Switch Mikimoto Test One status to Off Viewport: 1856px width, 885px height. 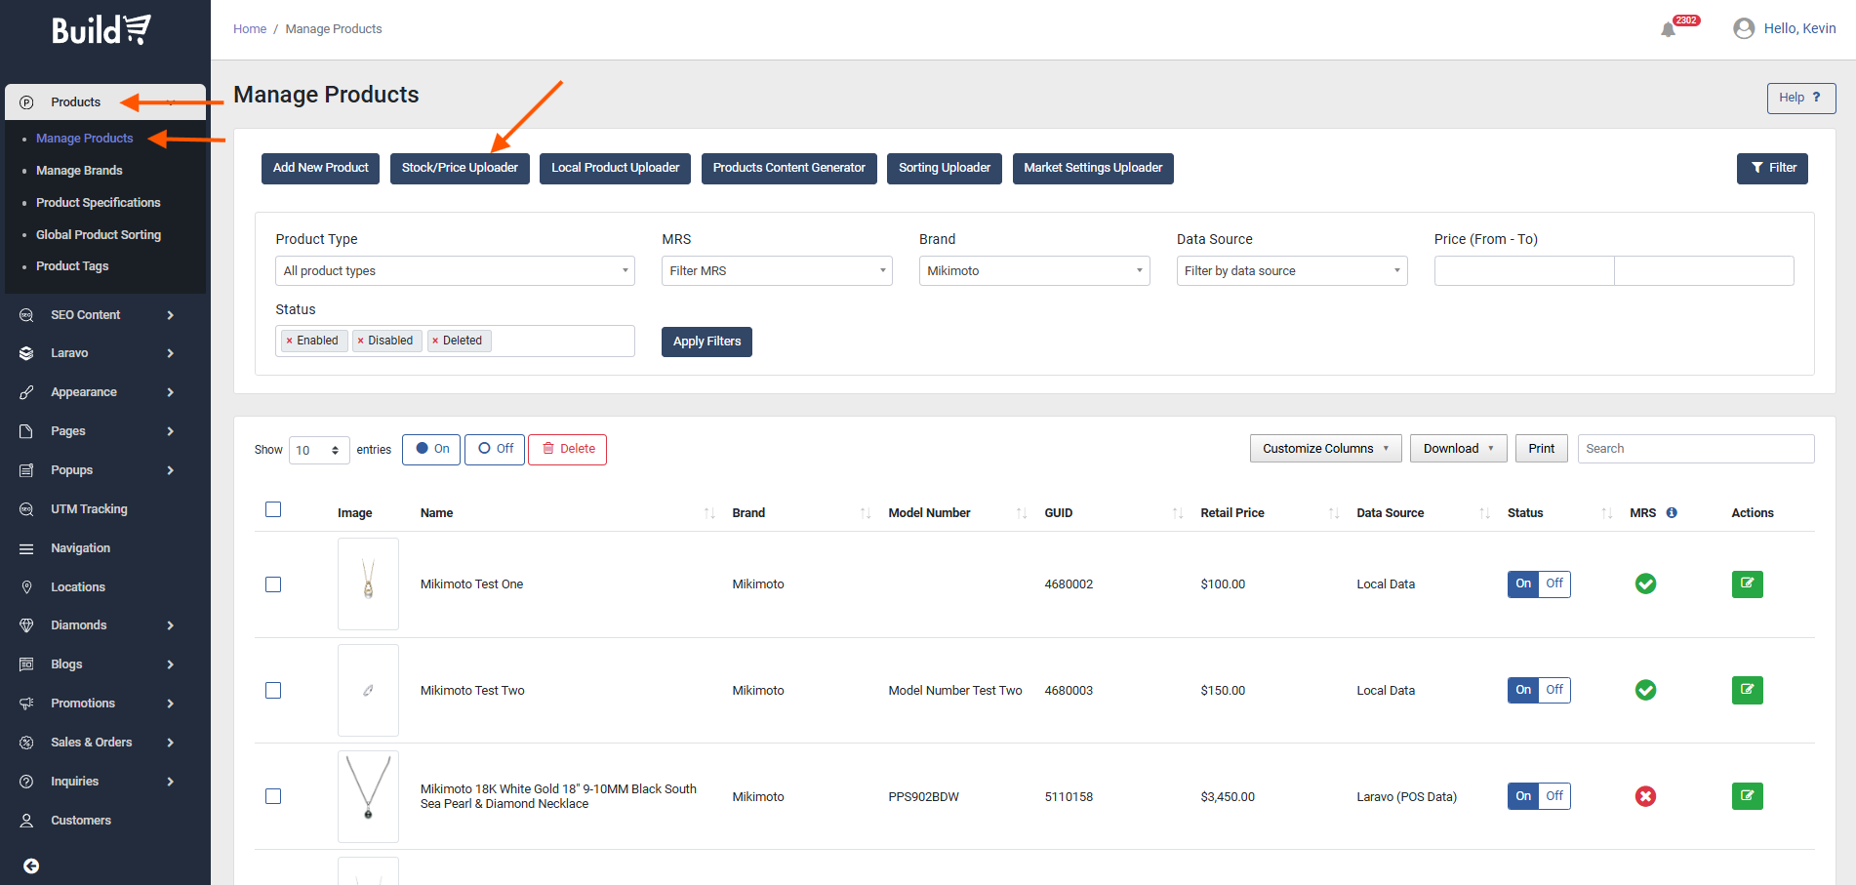click(1554, 583)
